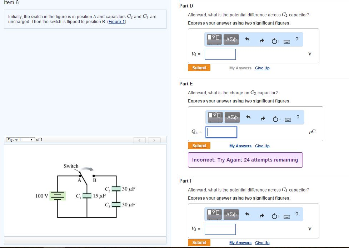The image size is (349, 248).
Task: Open equation help question mark in Part F
Action: 296,214
